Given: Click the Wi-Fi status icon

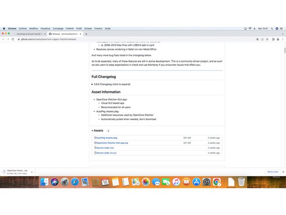Looking at the screenshot, I should (x=250, y=29).
